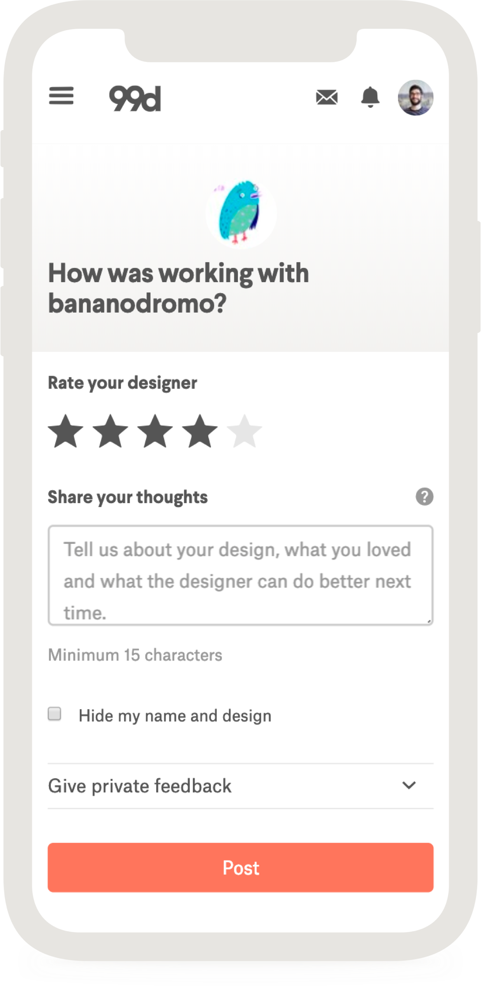Rate designer one star
This screenshot has width=481, height=986.
point(66,431)
